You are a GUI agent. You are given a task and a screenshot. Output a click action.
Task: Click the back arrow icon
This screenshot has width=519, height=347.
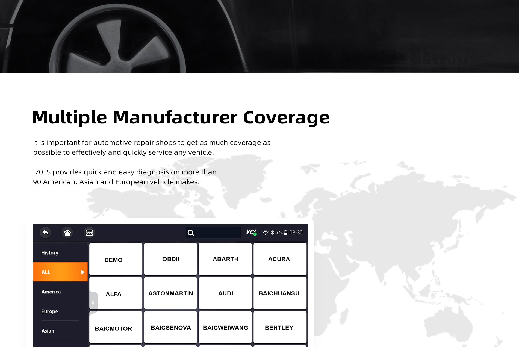[45, 233]
